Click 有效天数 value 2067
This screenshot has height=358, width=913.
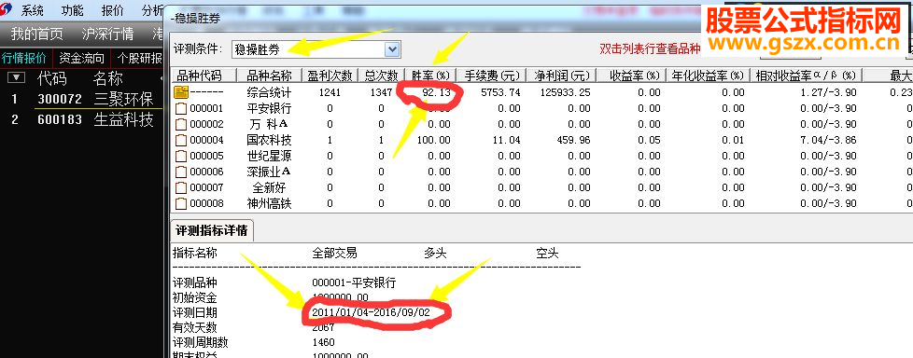click(x=323, y=327)
